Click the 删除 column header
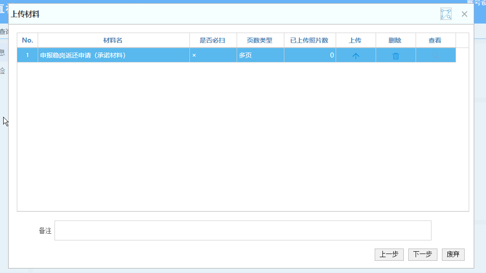Screen dimensions: 486x273 point(395,40)
